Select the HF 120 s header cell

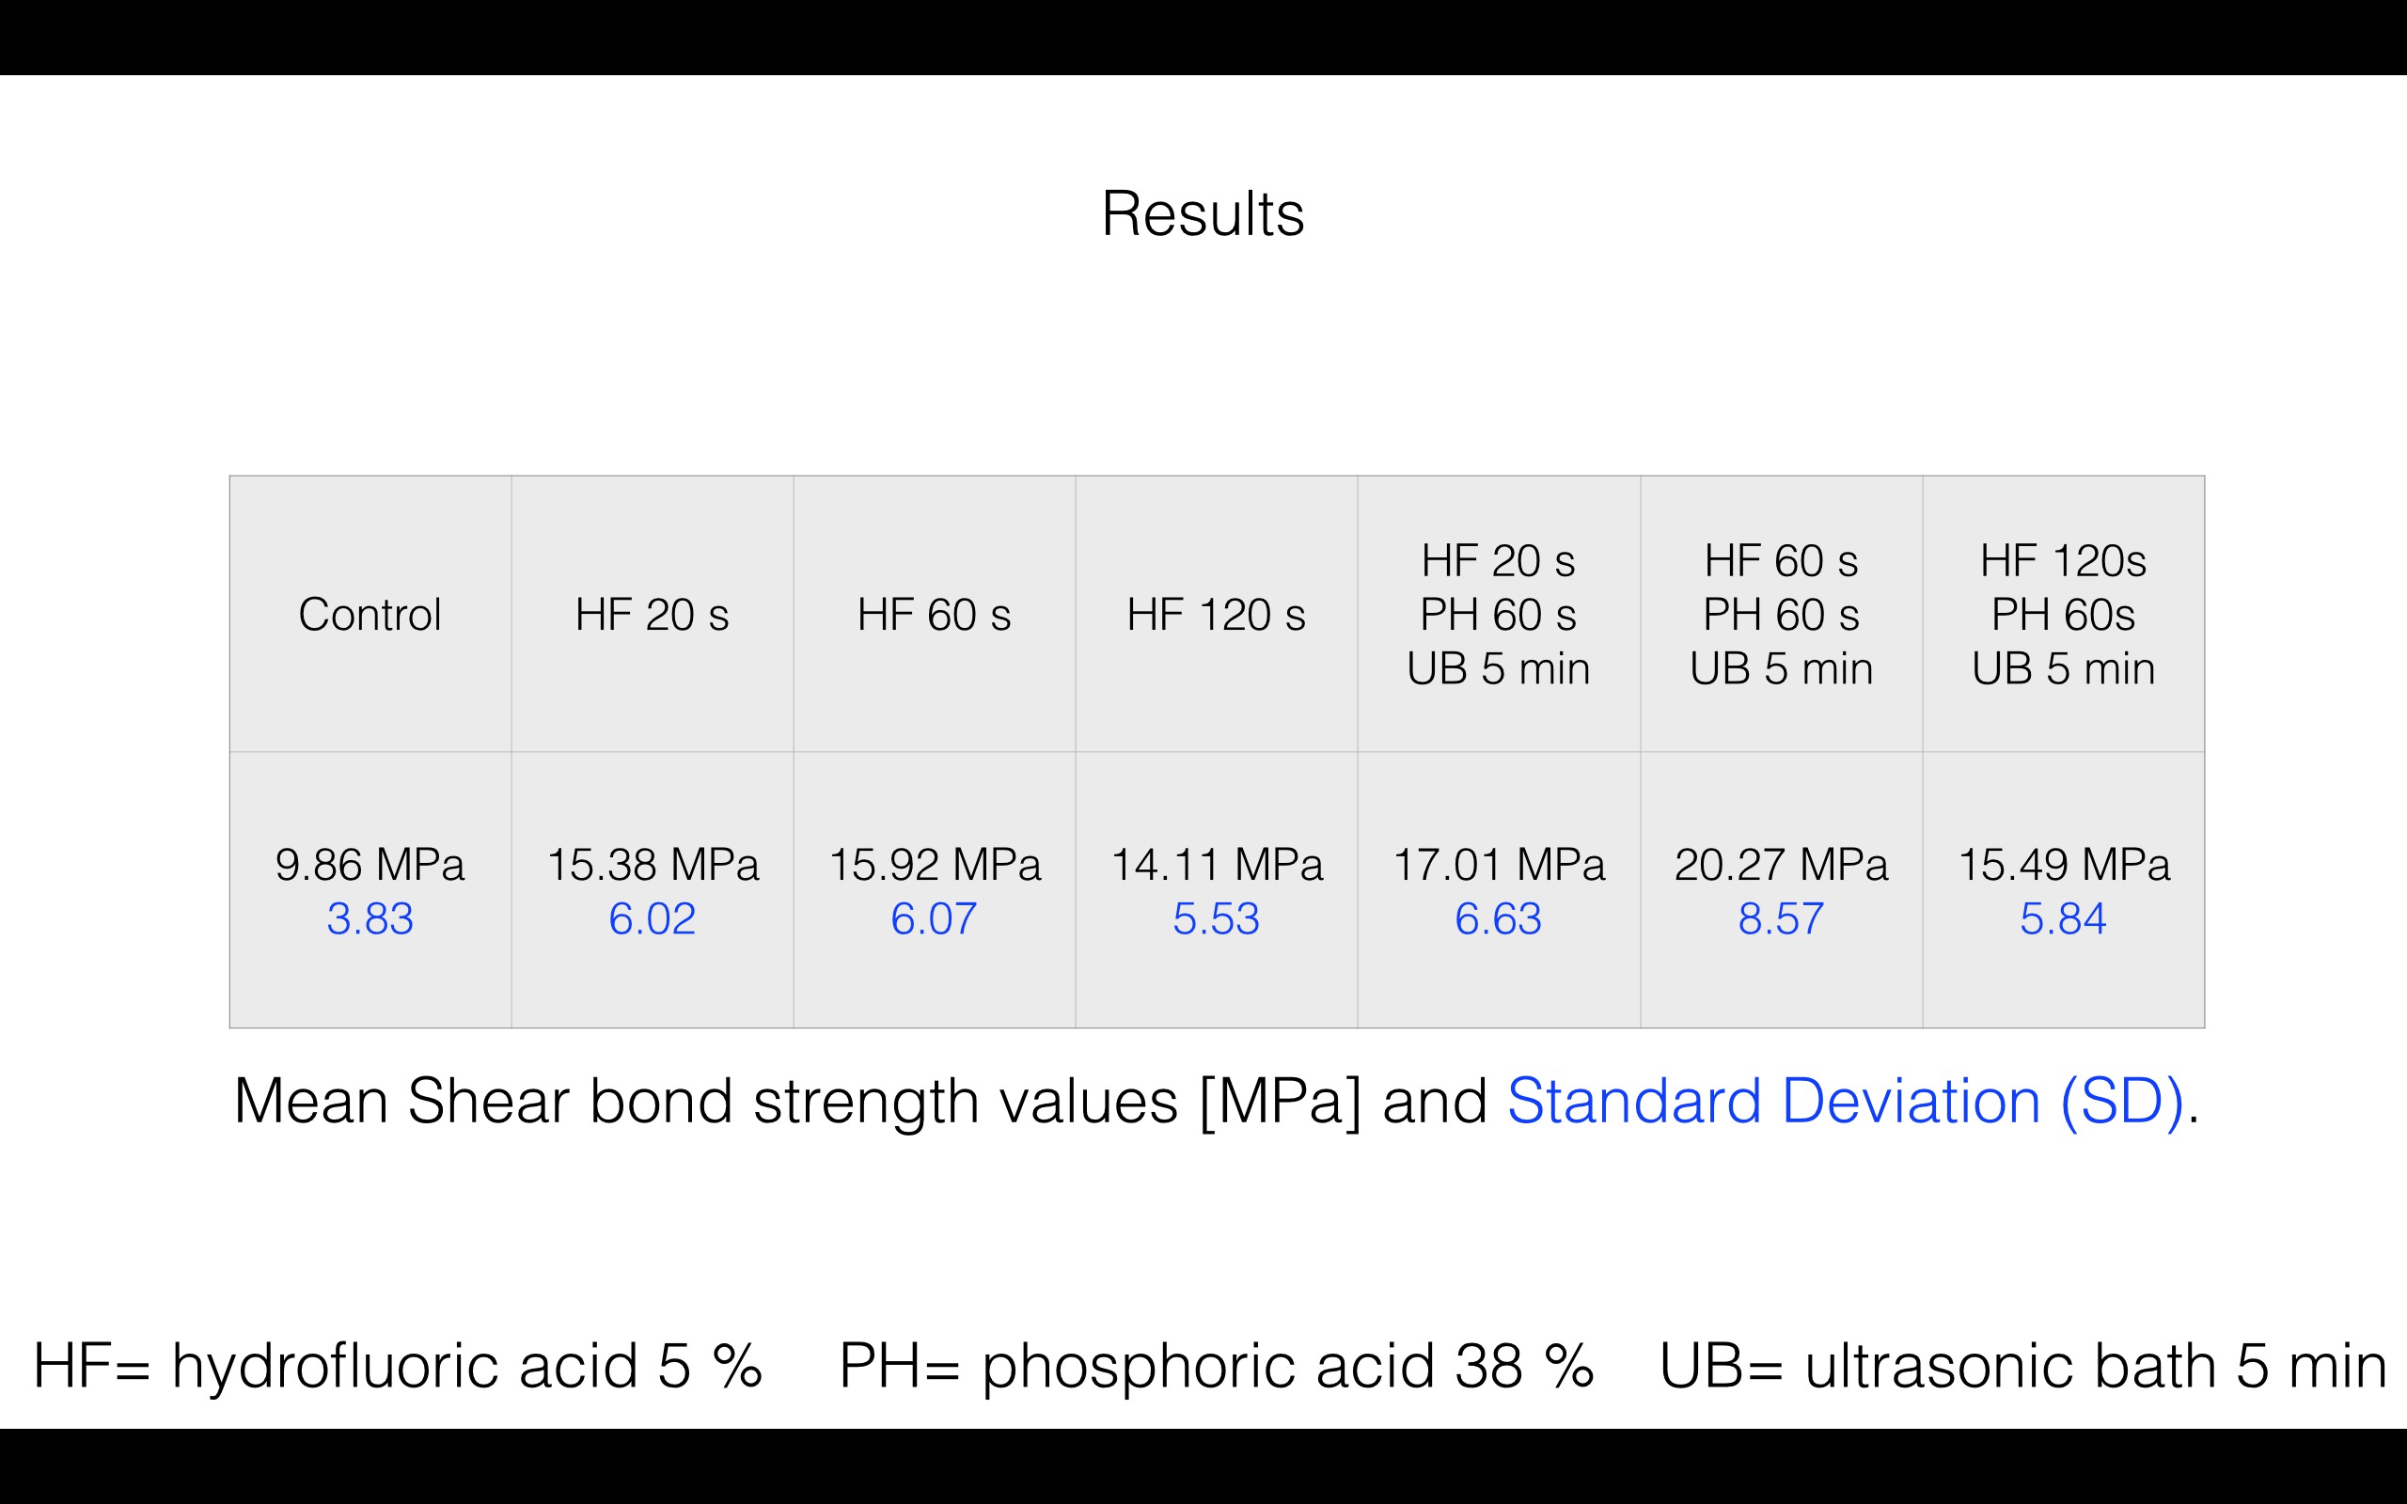point(1217,614)
